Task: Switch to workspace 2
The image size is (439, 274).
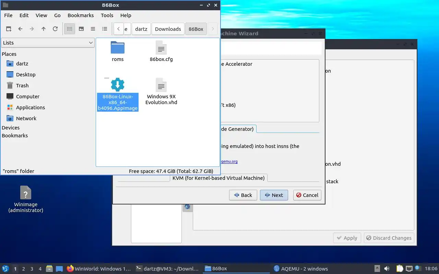Action: pos(24,269)
